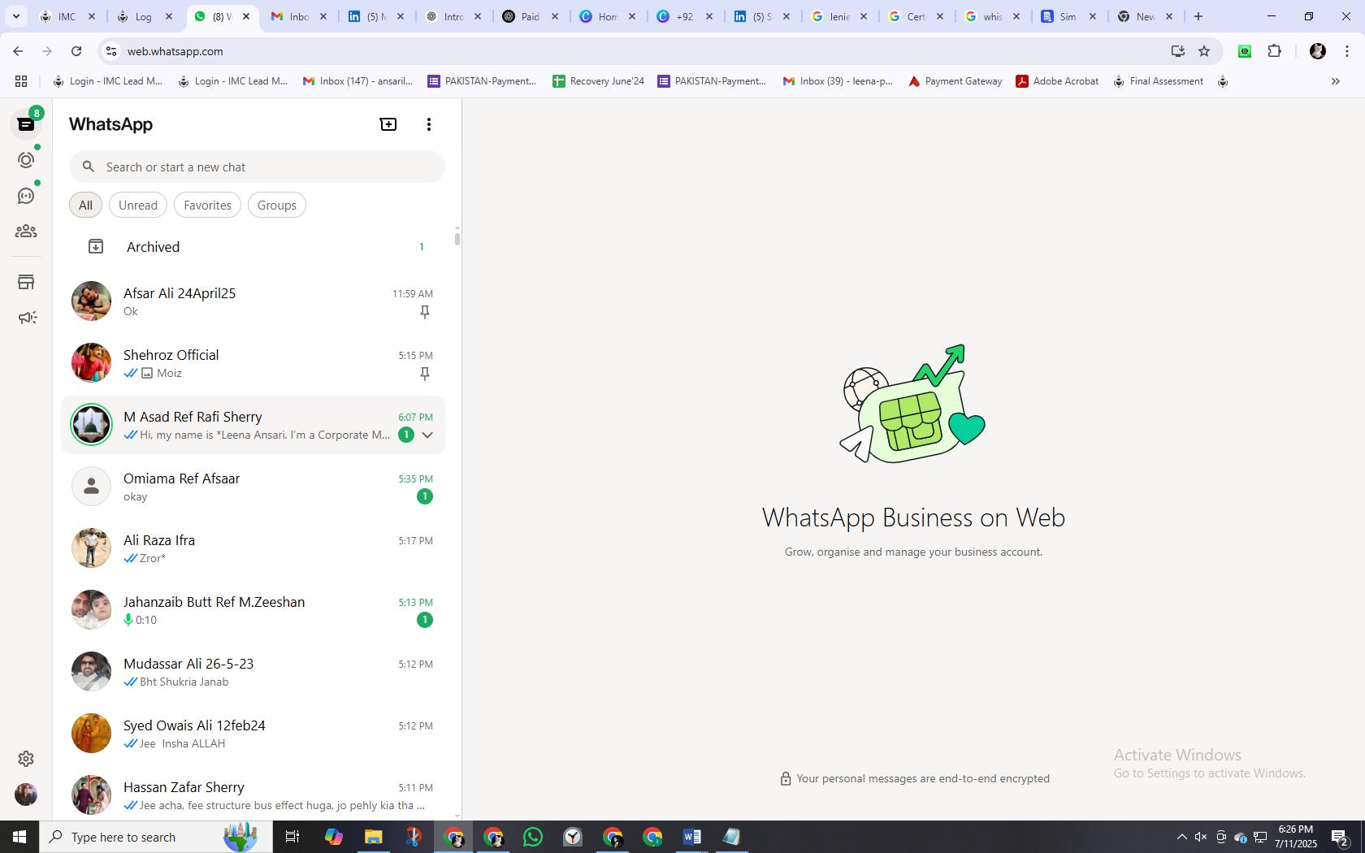Click Afsar Ali's profile picture
This screenshot has height=853, width=1365.
pos(91,301)
